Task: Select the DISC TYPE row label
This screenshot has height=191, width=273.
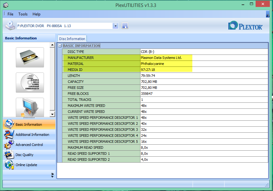Action: click(x=76, y=52)
